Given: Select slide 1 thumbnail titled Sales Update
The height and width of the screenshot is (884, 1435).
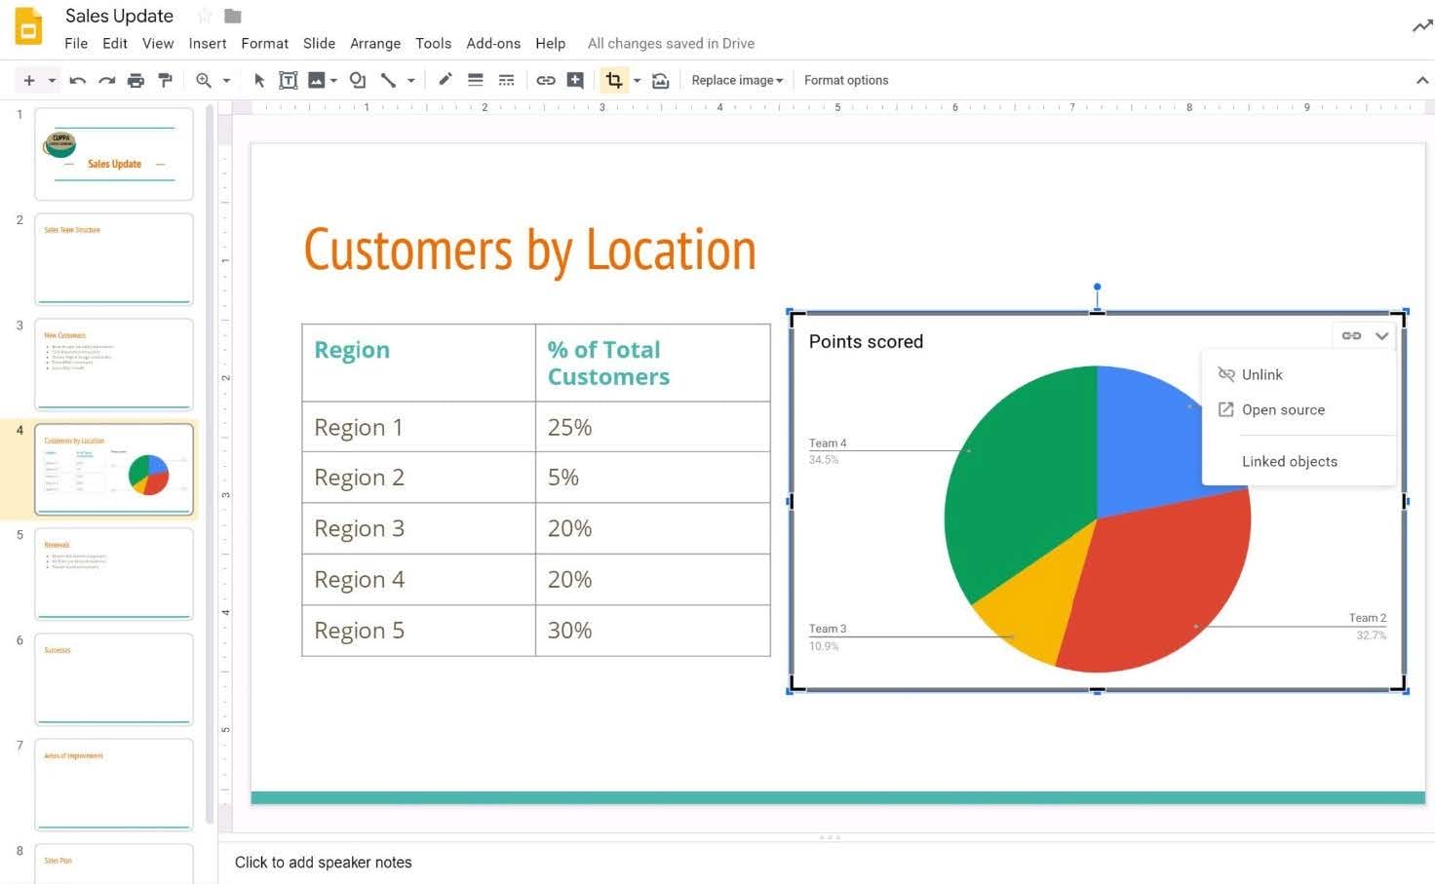Looking at the screenshot, I should [x=114, y=154].
